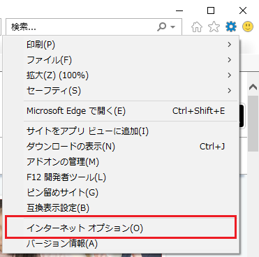
Task: Open インターネット オプション(O)
Action: pyautogui.click(x=121, y=228)
